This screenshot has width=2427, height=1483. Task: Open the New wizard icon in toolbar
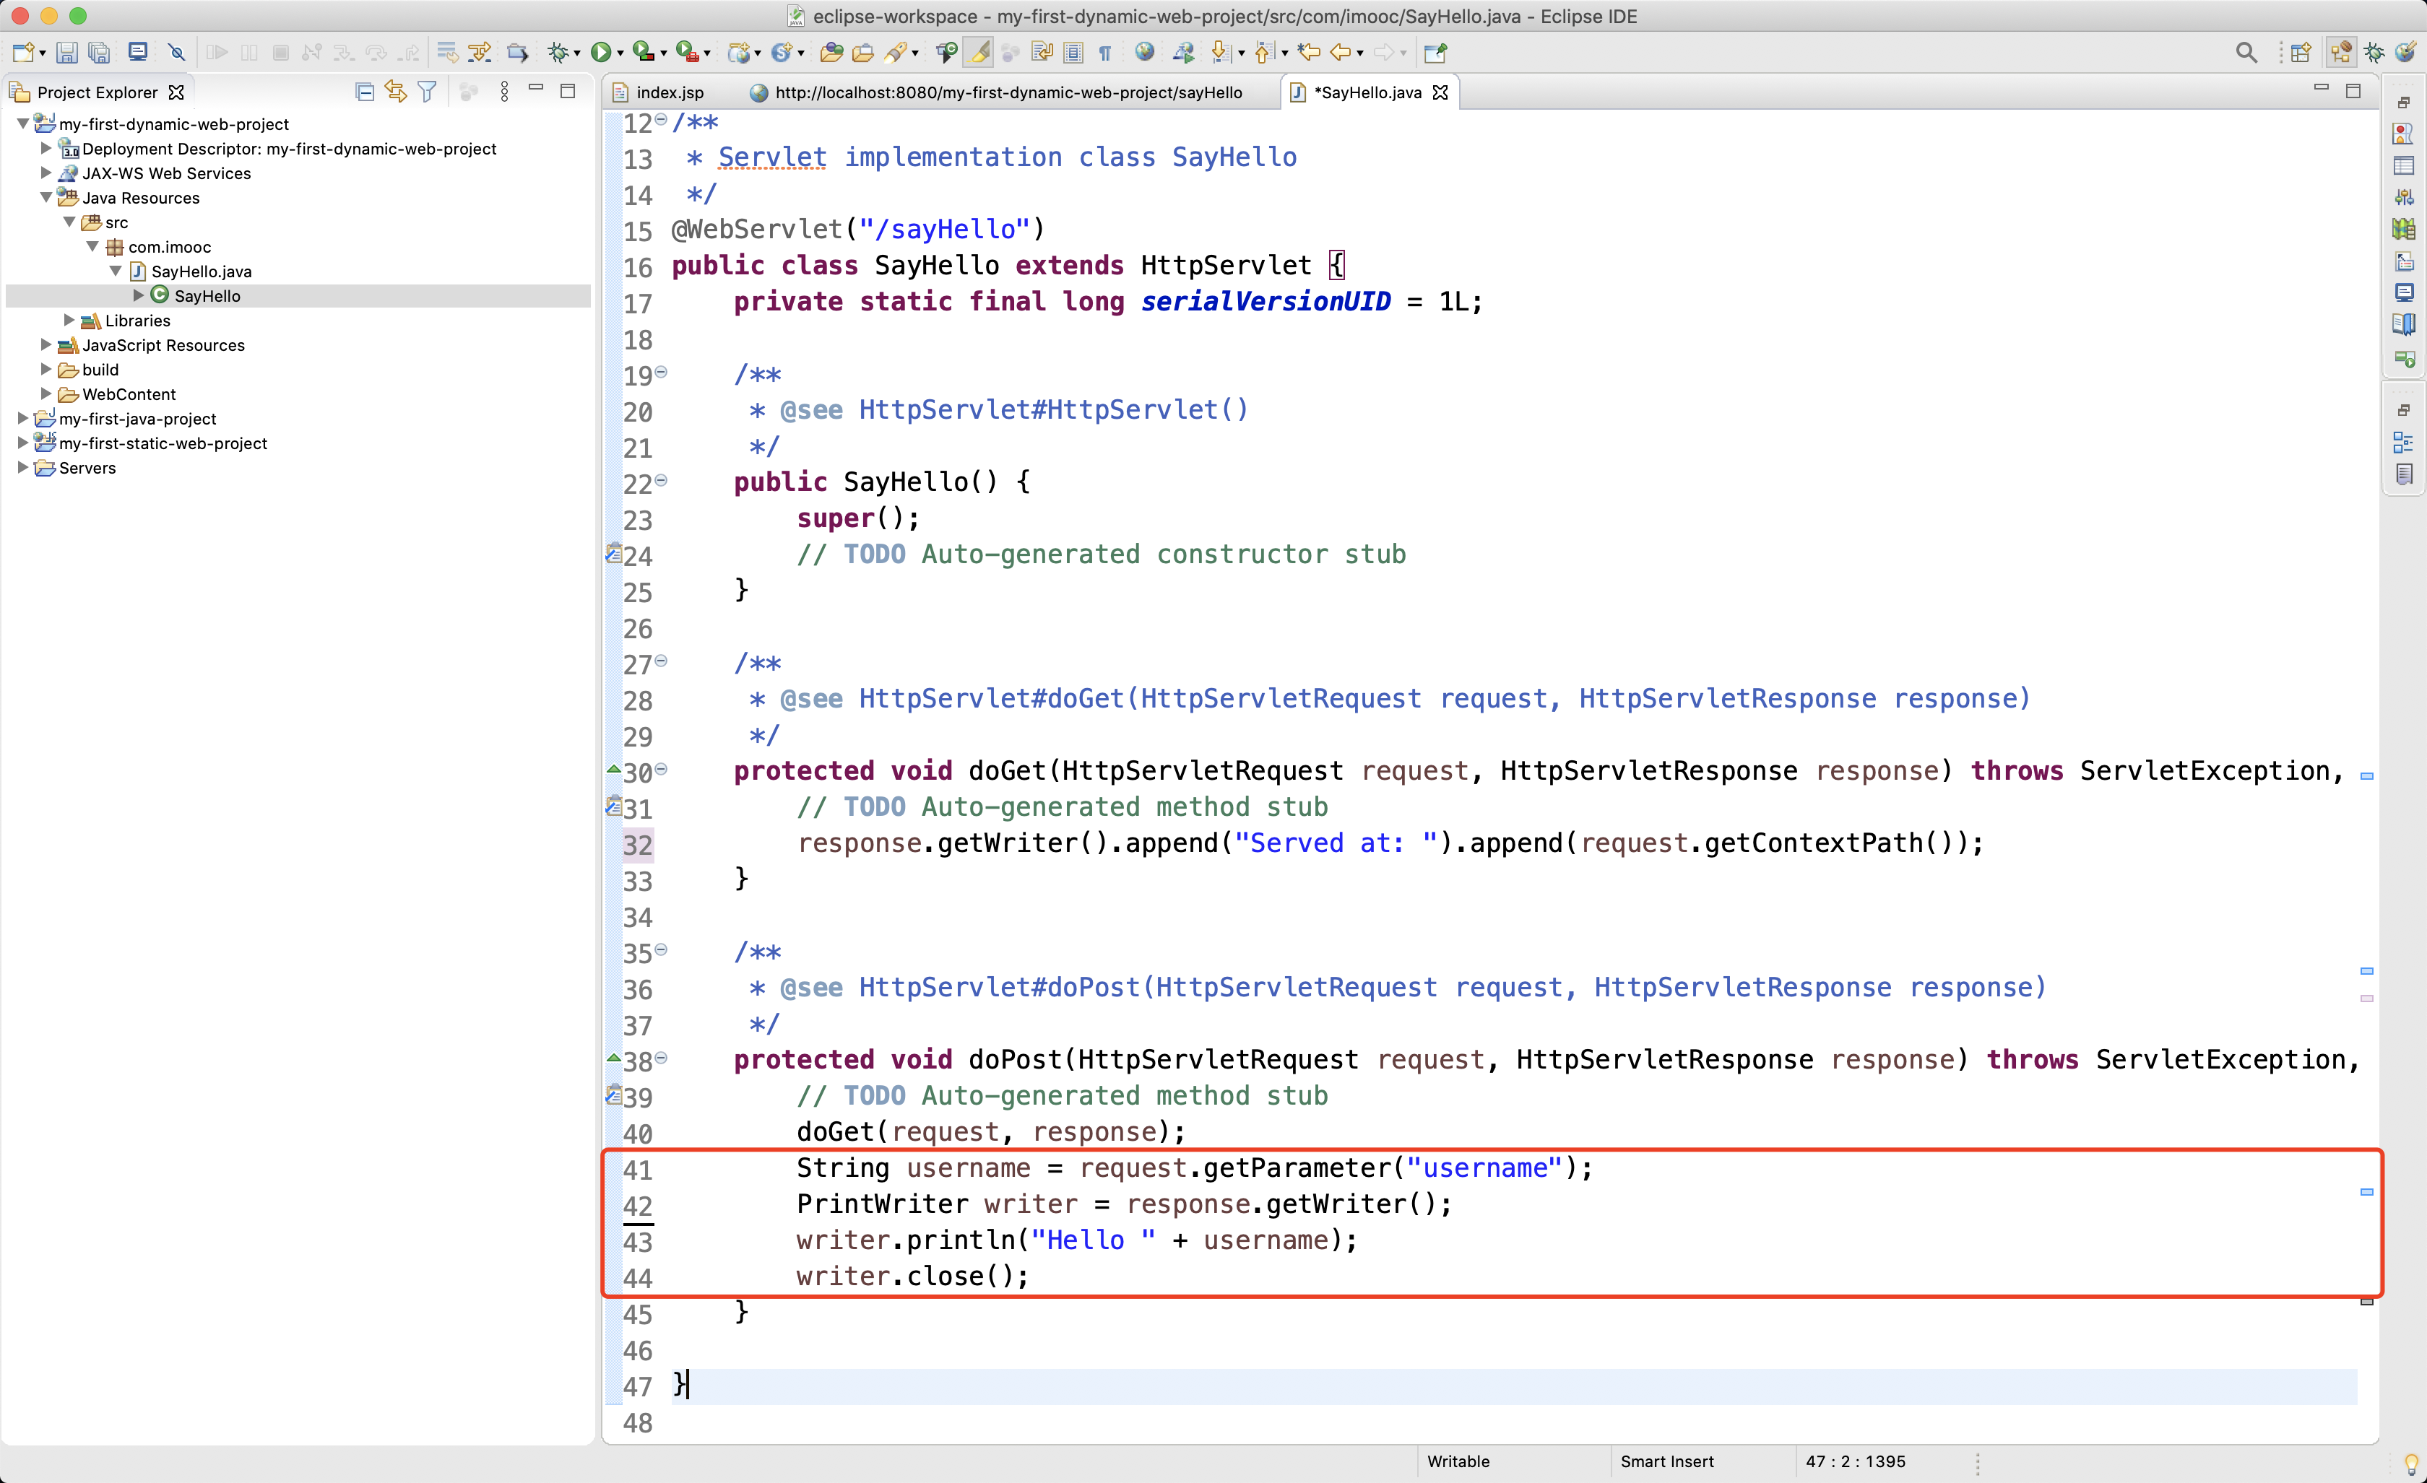click(24, 52)
